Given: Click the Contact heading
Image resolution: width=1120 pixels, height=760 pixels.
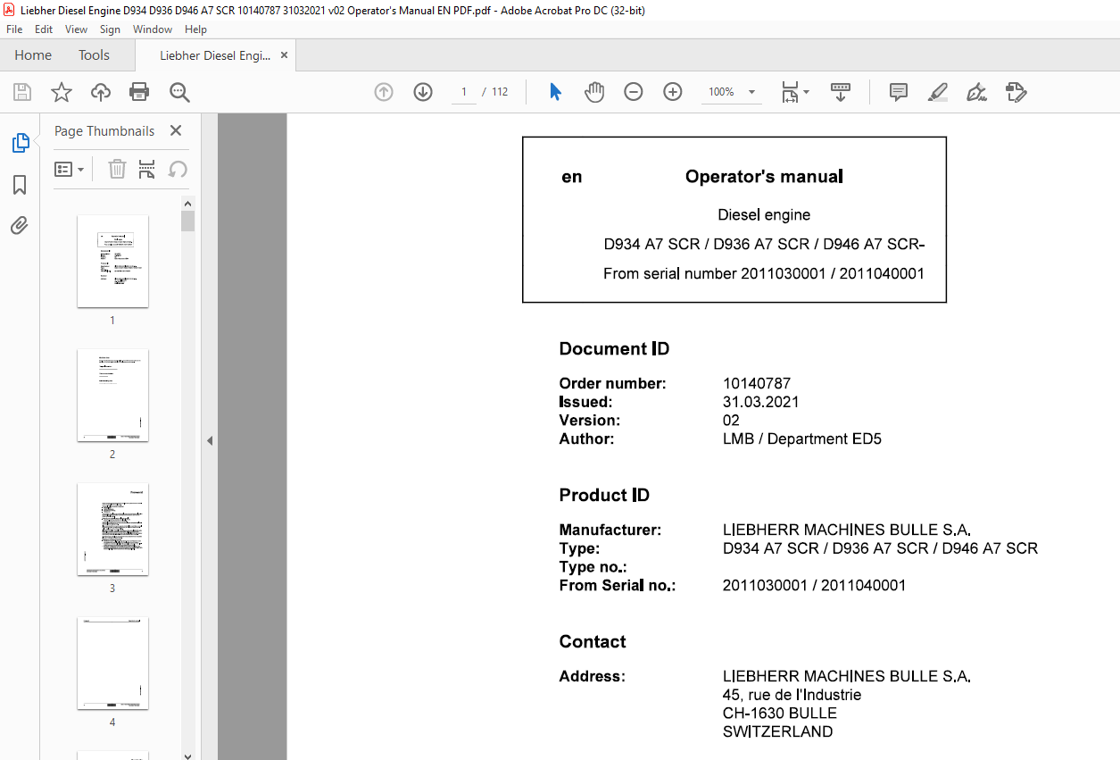Looking at the screenshot, I should pyautogui.click(x=593, y=642).
